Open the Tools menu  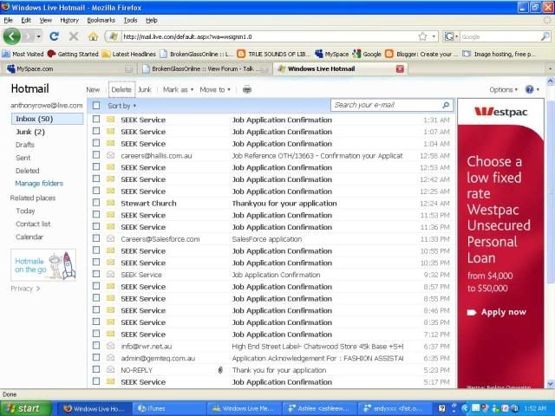(130, 20)
